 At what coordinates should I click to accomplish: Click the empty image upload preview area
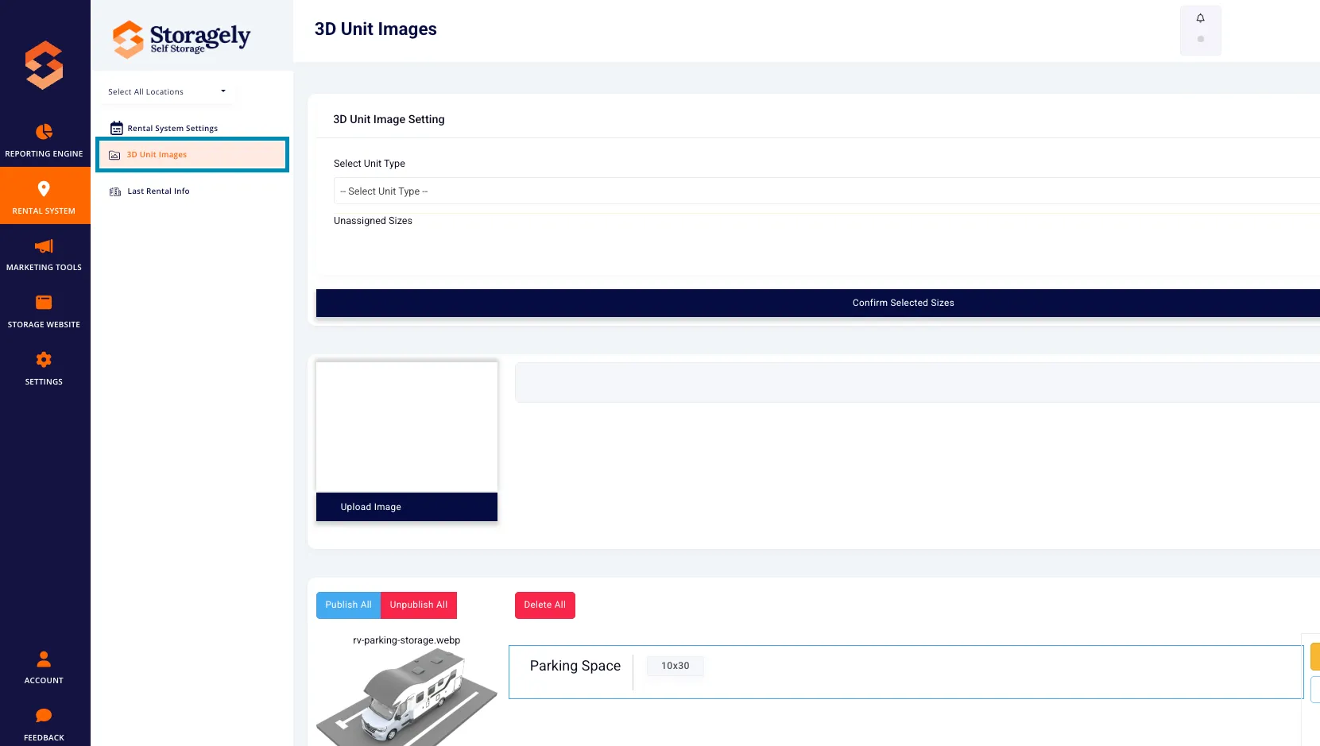coord(407,427)
